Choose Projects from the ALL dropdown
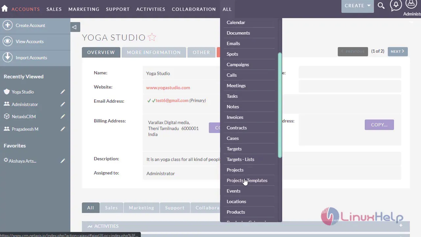 235,170
